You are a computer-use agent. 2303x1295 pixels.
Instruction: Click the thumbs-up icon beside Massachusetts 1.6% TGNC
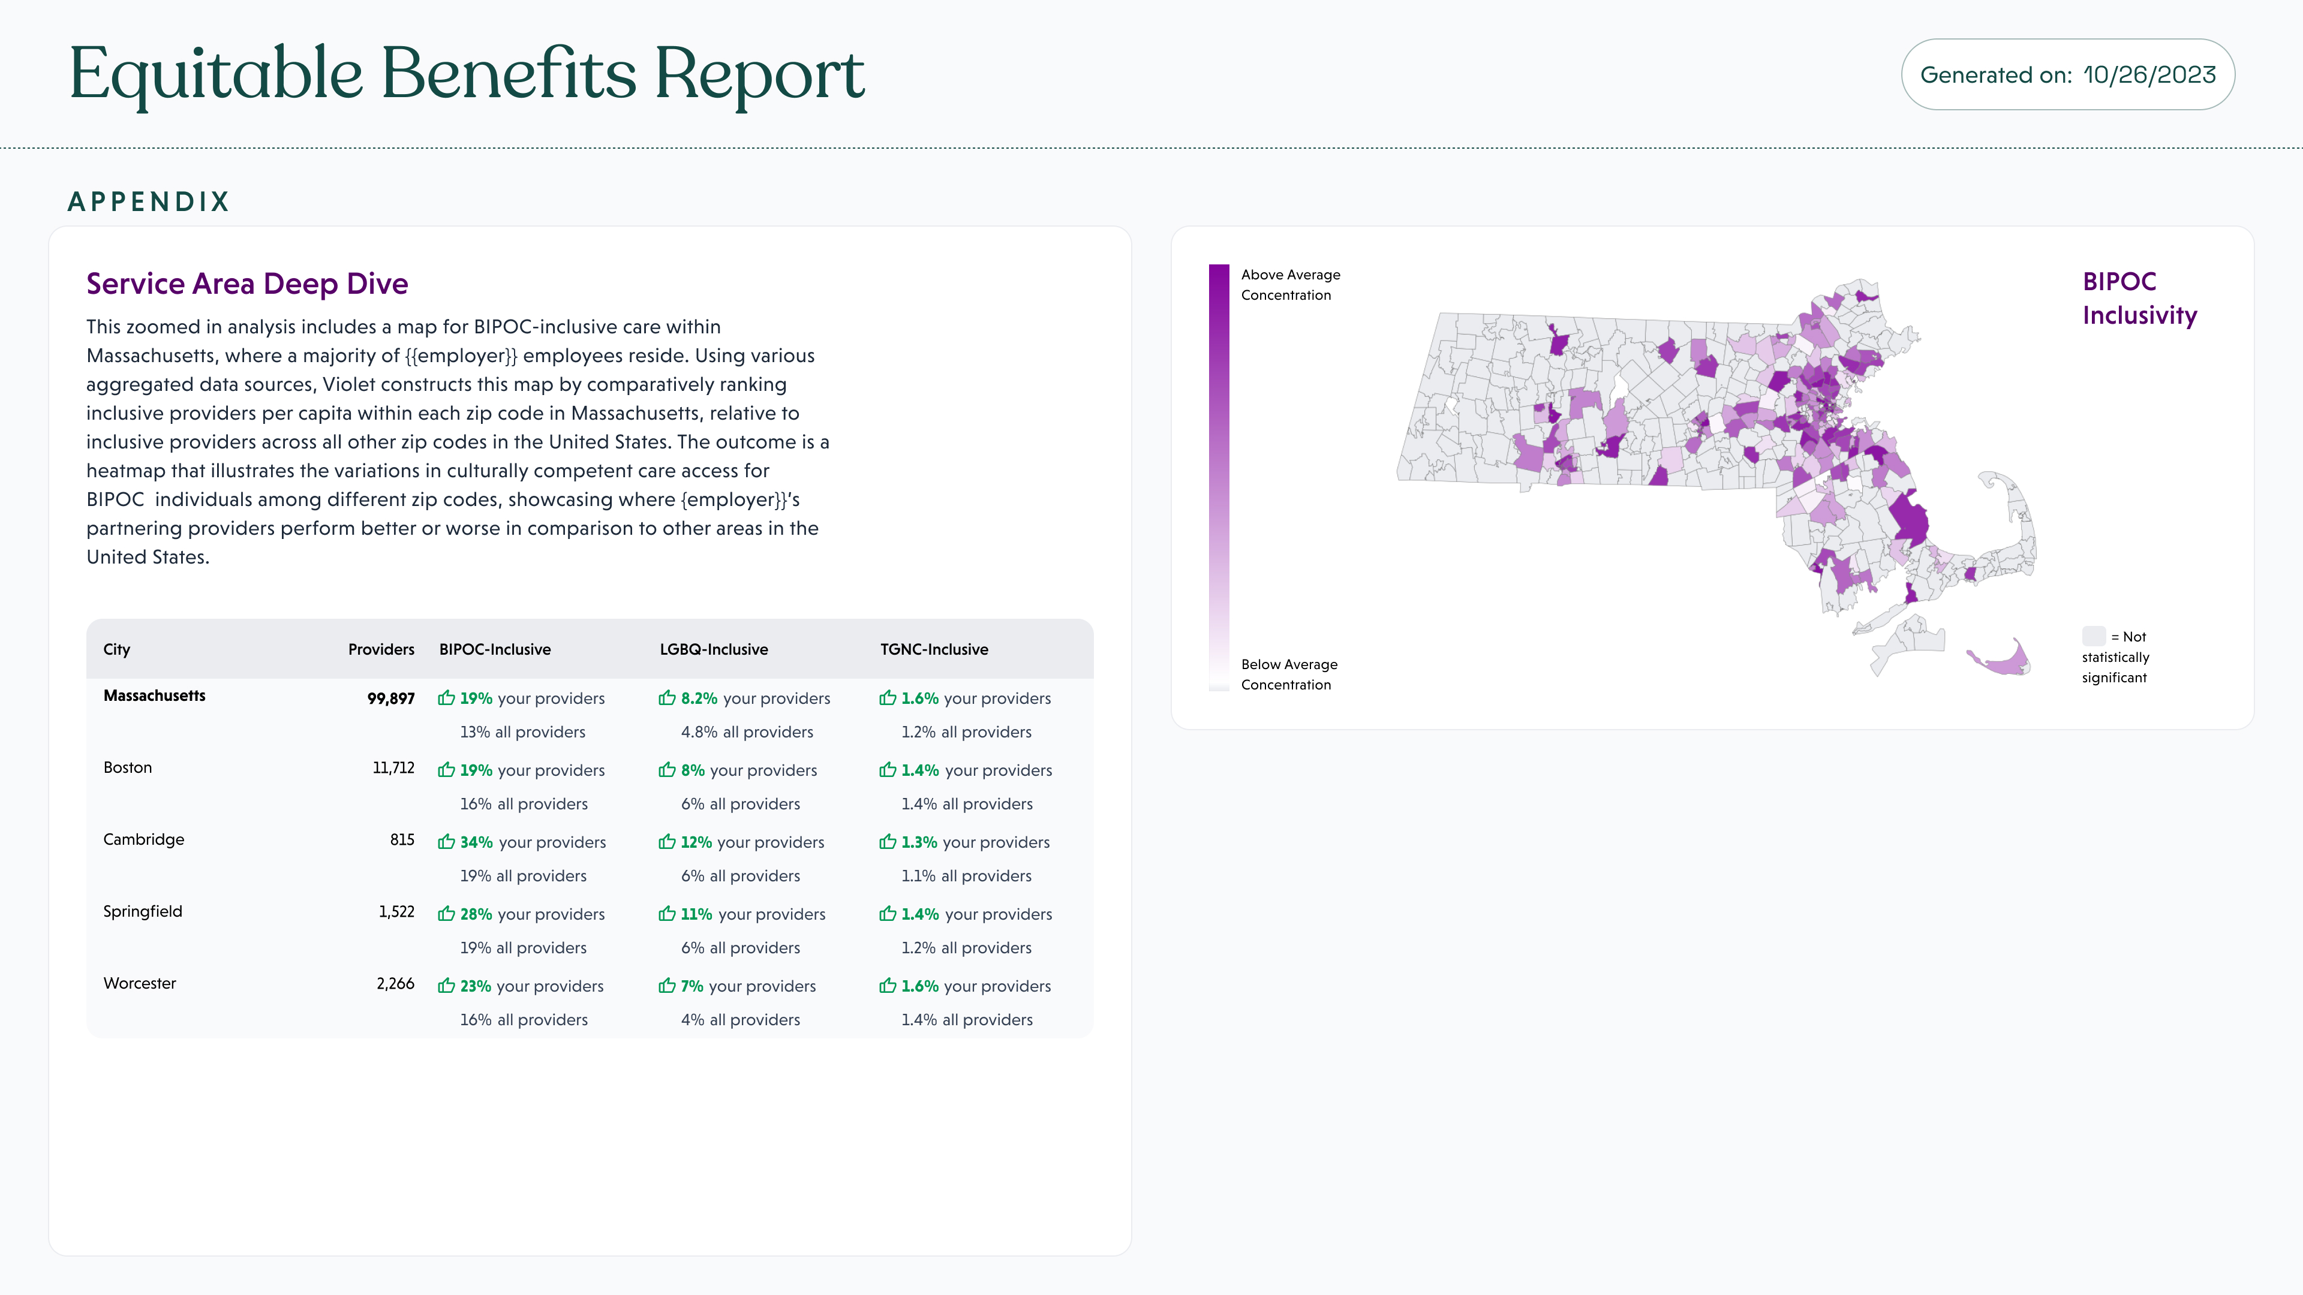889,698
